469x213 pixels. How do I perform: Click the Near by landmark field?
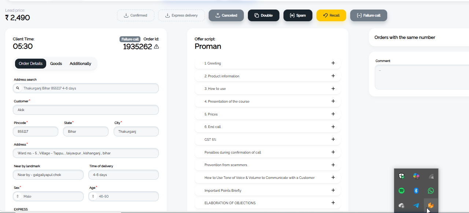[x=48, y=175]
